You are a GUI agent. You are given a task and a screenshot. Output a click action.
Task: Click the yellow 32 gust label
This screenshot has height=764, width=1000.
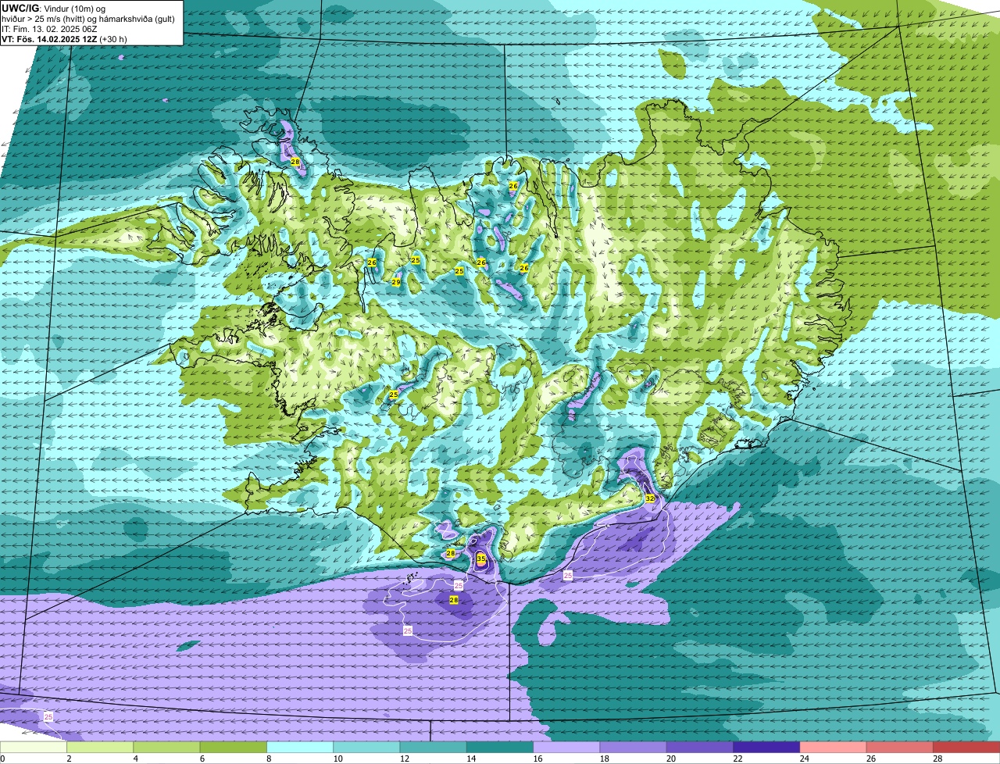650,498
